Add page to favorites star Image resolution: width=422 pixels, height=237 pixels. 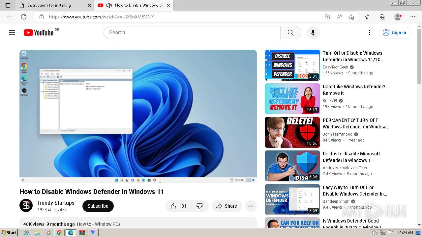[x=351, y=17]
